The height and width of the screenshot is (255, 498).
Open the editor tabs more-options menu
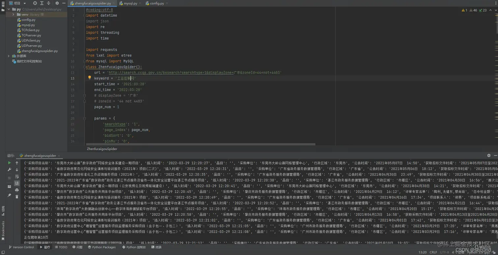(496, 3)
